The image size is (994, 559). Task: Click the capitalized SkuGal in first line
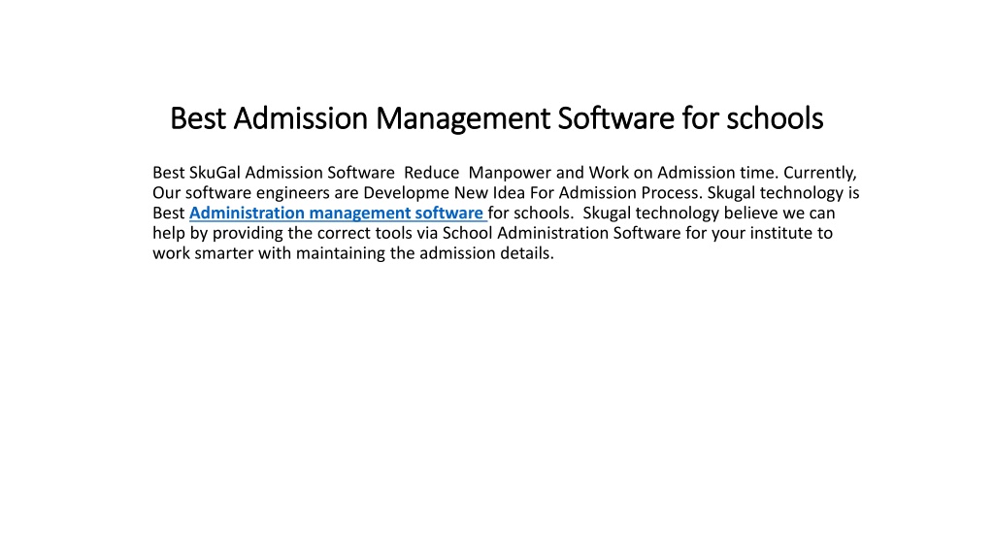pos(215,173)
